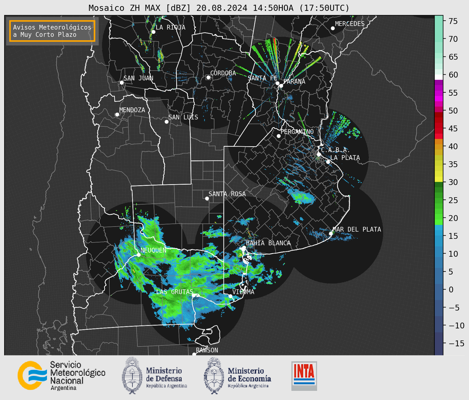Click the orange 40 dBZ colorbar segment
469x400 pixels.
(439, 146)
